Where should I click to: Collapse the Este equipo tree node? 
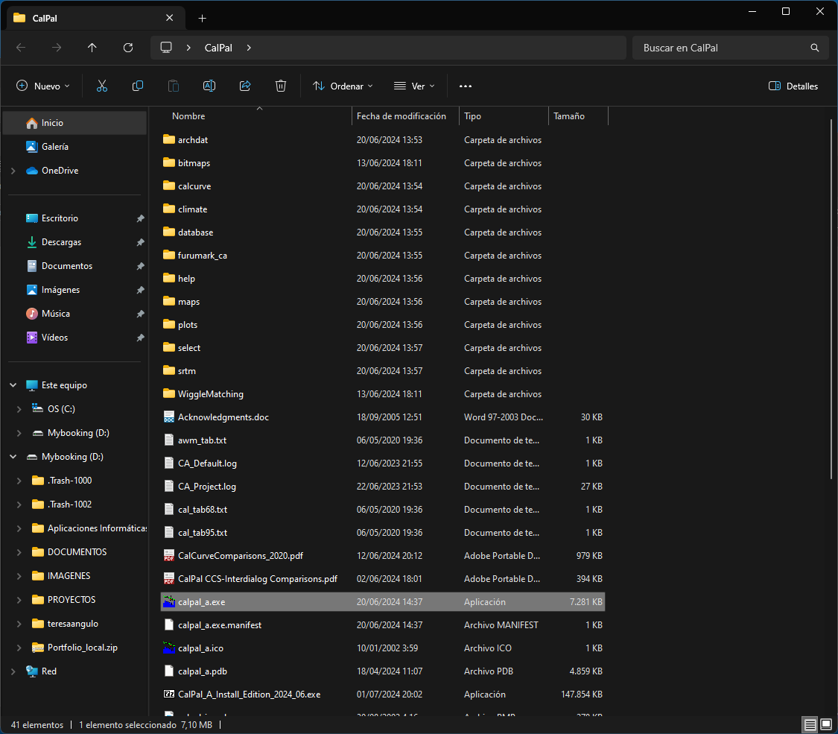click(x=13, y=385)
